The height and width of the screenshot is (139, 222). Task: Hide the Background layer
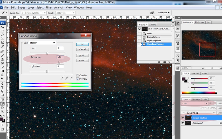click(183, 123)
